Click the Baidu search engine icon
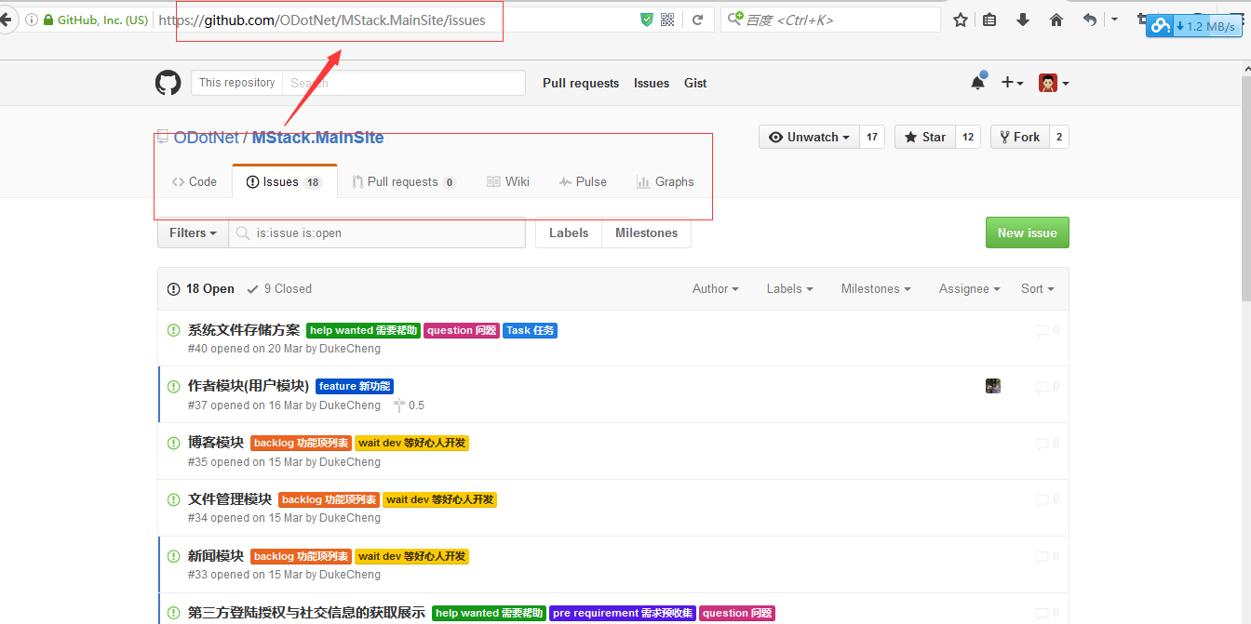This screenshot has width=1251, height=624. [x=735, y=19]
